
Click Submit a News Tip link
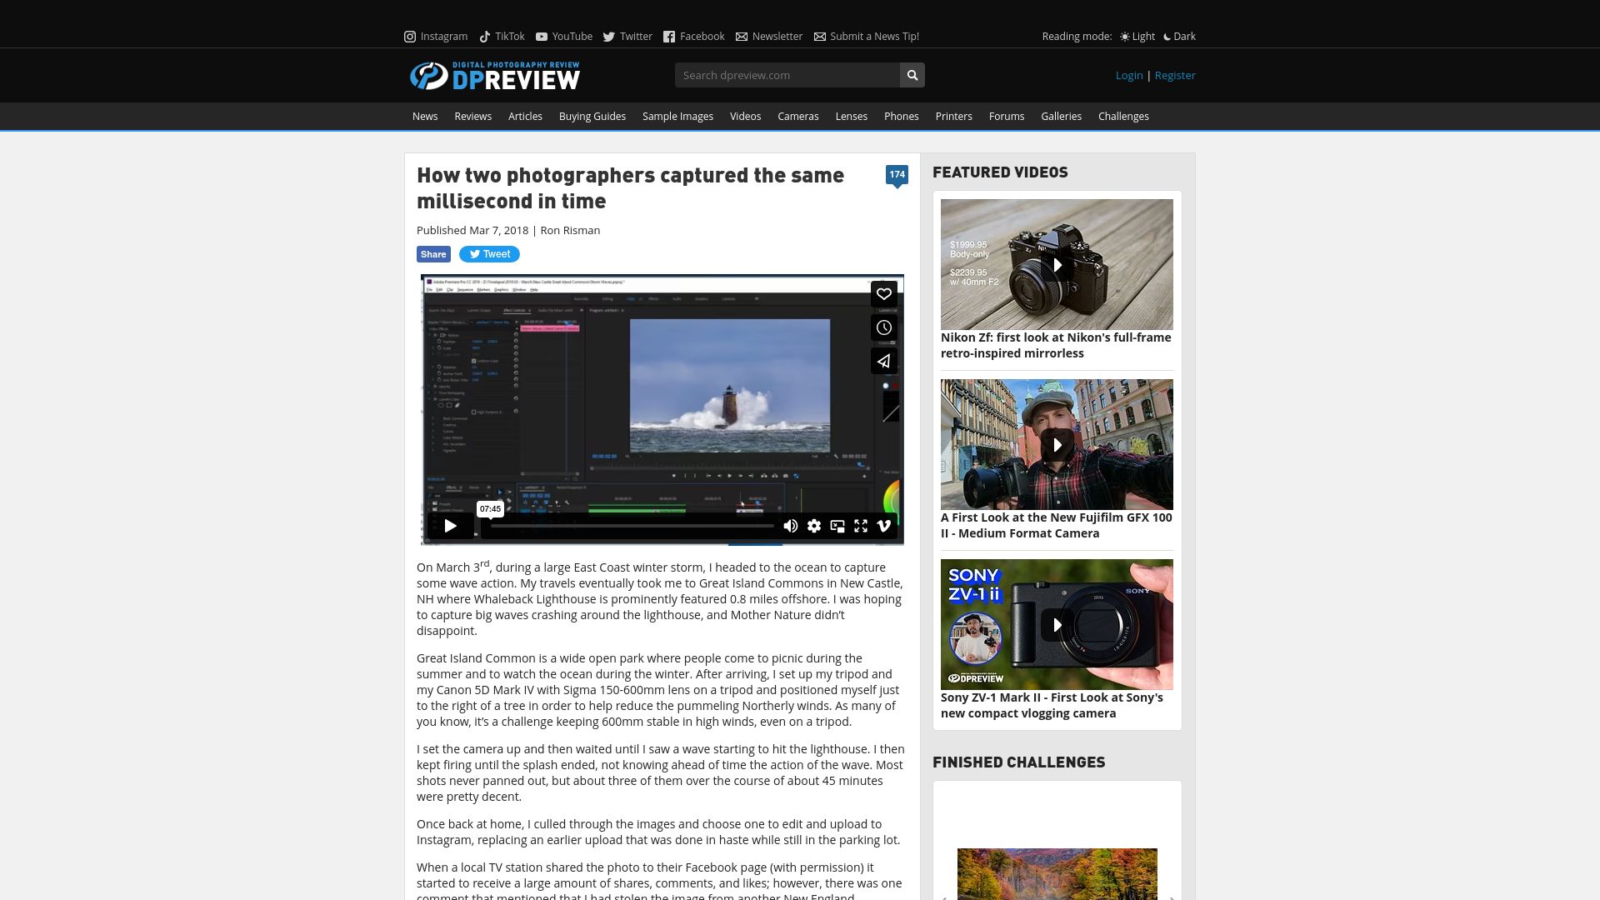867,37
